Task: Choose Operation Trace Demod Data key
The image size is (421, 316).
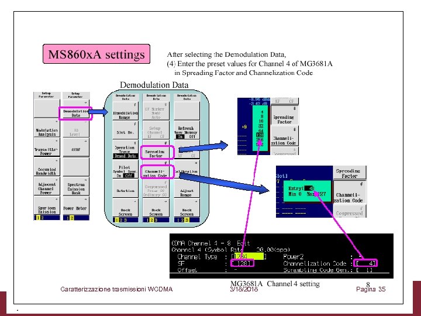Action: click(125, 149)
